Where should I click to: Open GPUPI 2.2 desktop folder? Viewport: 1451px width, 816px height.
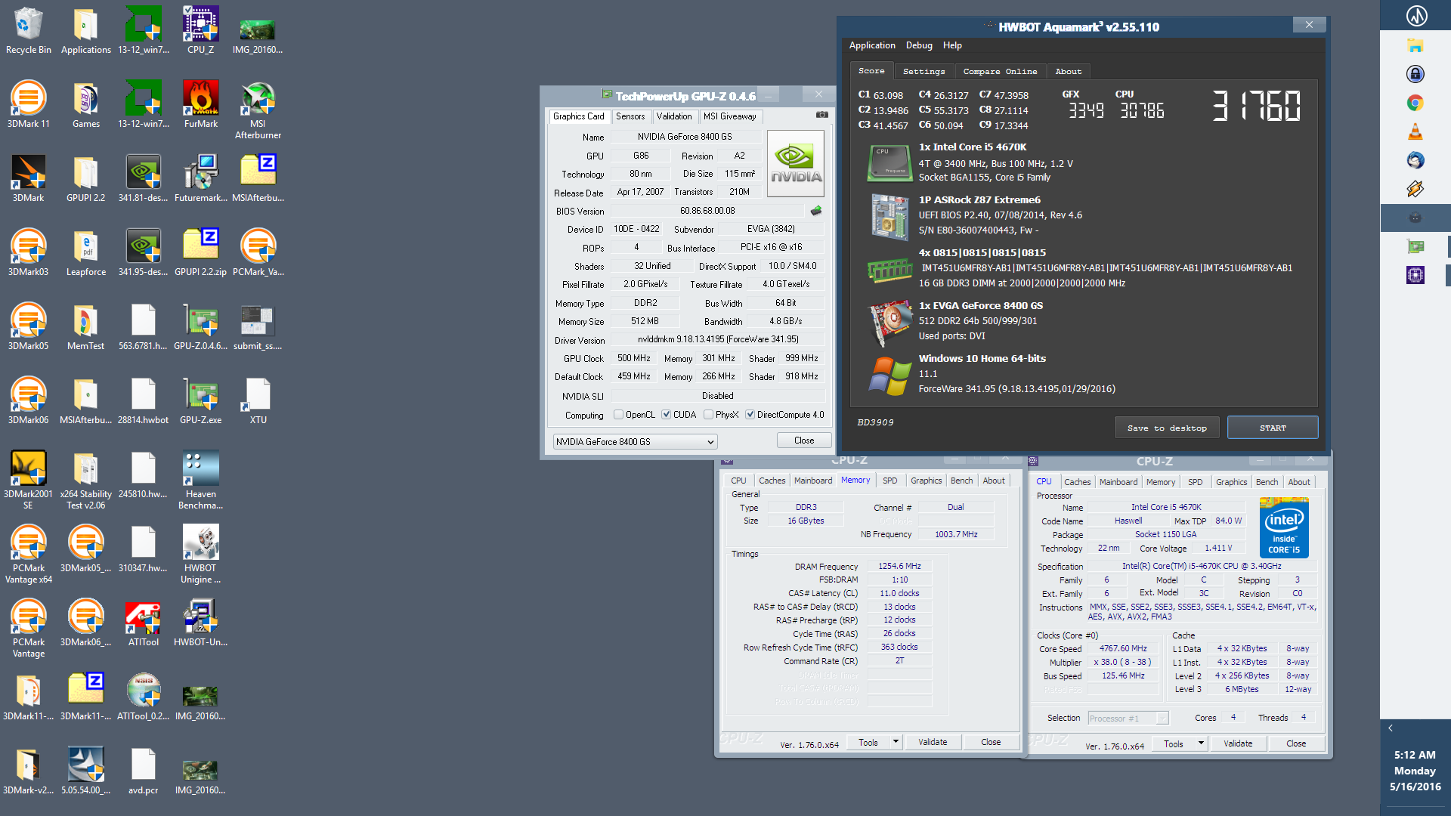point(85,179)
